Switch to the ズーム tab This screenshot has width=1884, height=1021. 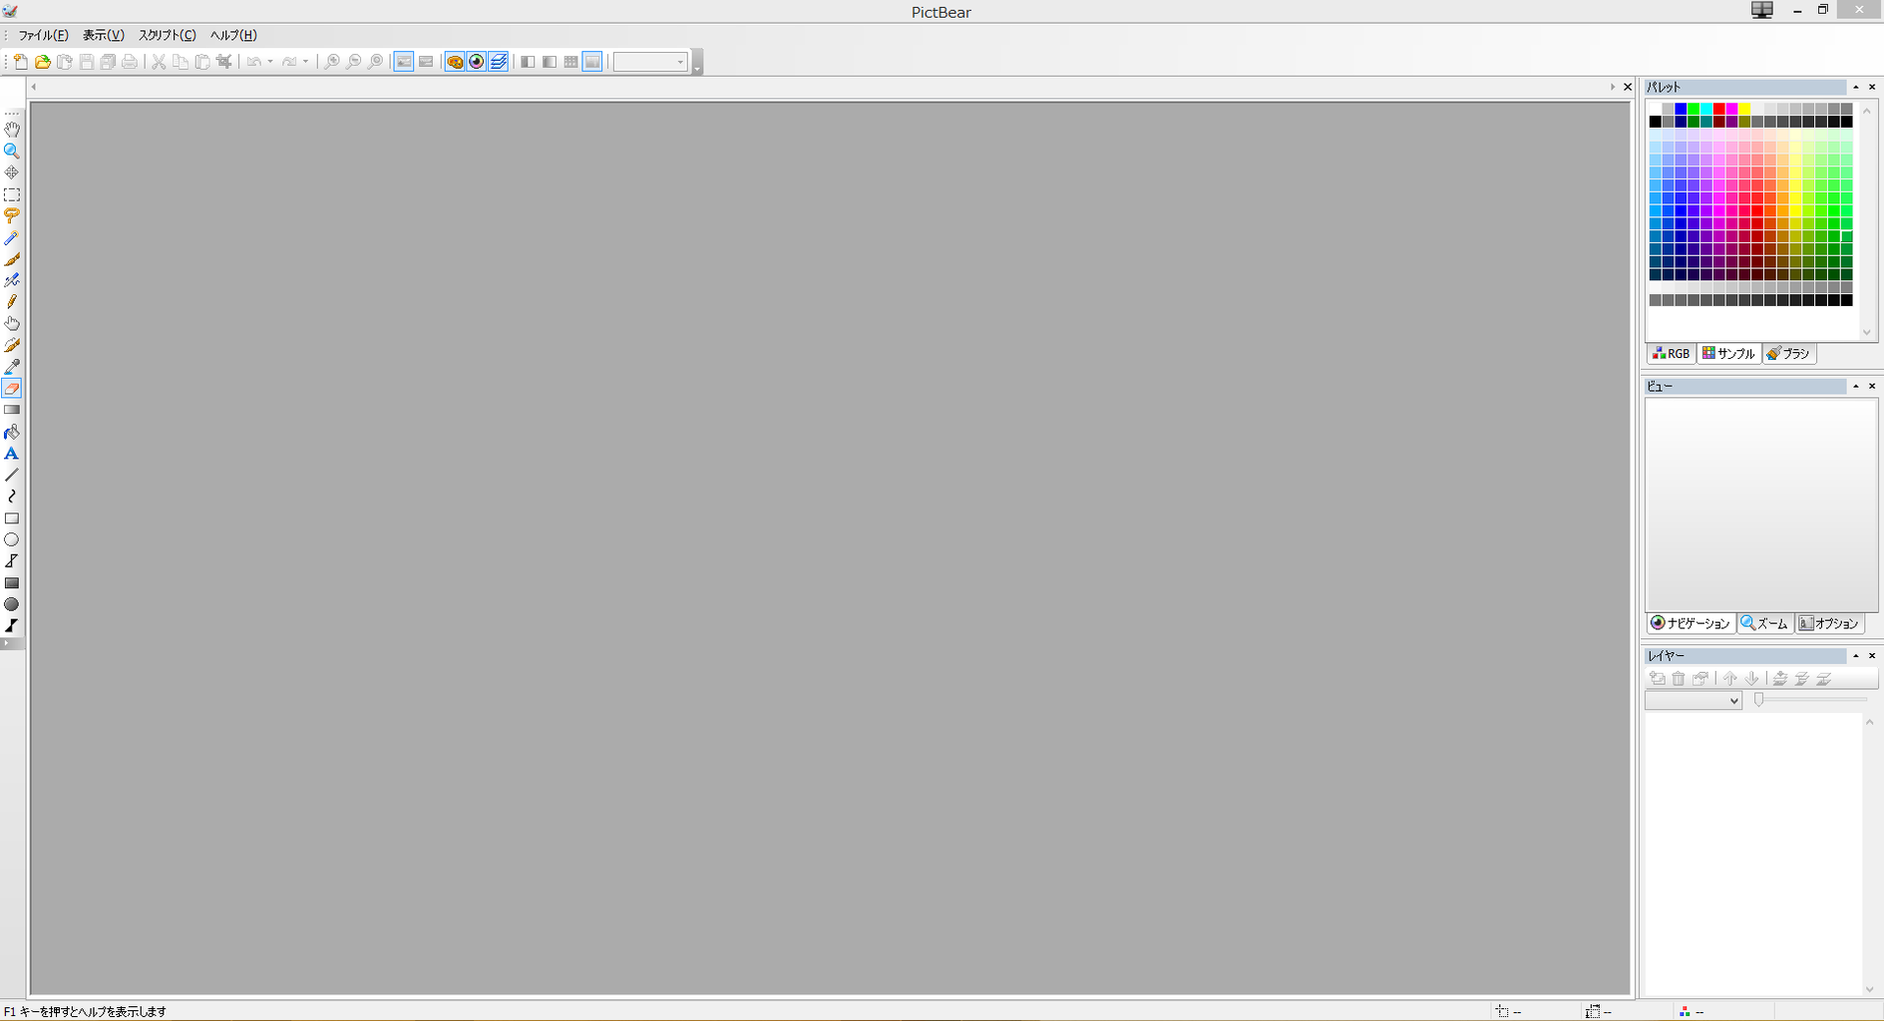[1765, 623]
